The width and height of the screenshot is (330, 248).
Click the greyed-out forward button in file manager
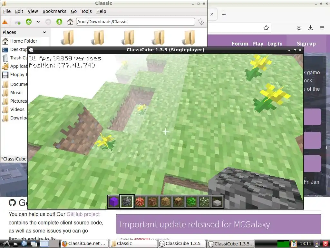tap(48, 22)
